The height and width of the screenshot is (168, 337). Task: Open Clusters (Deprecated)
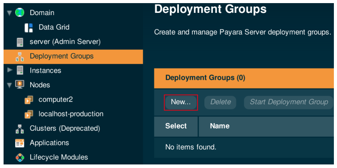point(65,129)
